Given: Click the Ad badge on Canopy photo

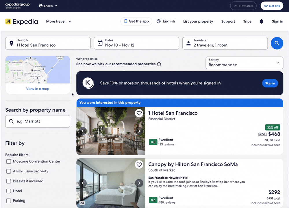Looking at the screenshot, I should pyautogui.click(x=82, y=203).
